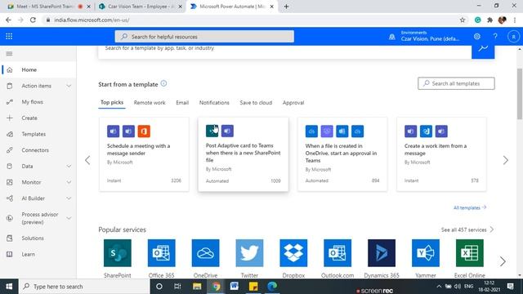Click the Monitor icon in sidebar

tap(10, 182)
